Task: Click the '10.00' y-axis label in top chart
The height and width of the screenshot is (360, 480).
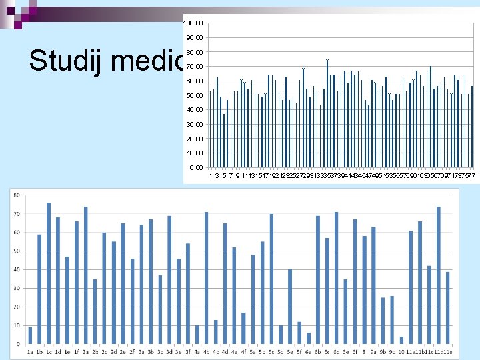Action: (195, 153)
